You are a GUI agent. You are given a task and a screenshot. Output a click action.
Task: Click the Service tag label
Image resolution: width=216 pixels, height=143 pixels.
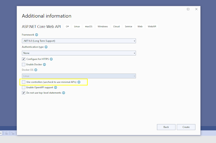[128, 26]
